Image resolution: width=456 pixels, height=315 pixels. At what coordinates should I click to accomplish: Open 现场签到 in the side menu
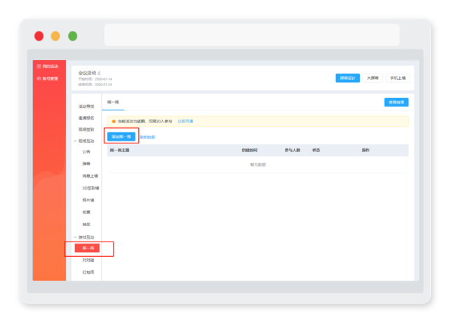pyautogui.click(x=86, y=129)
